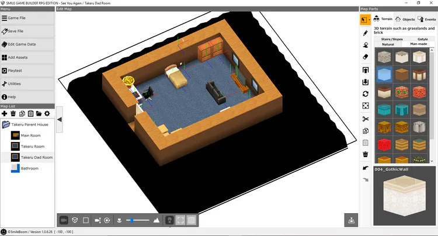Image resolution: width=438 pixels, height=236 pixels.
Task: Click the terrain height slider handle
Action: point(131,220)
